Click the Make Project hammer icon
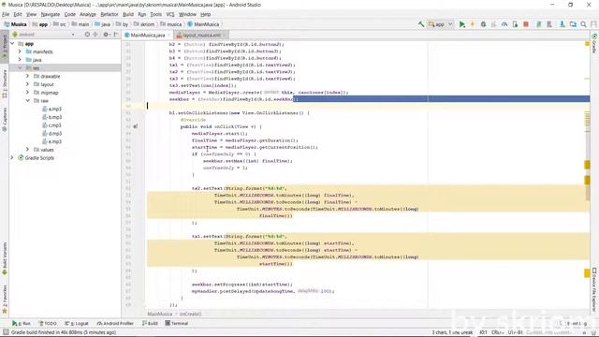Viewport: 599px width, 337px height. coord(421,24)
